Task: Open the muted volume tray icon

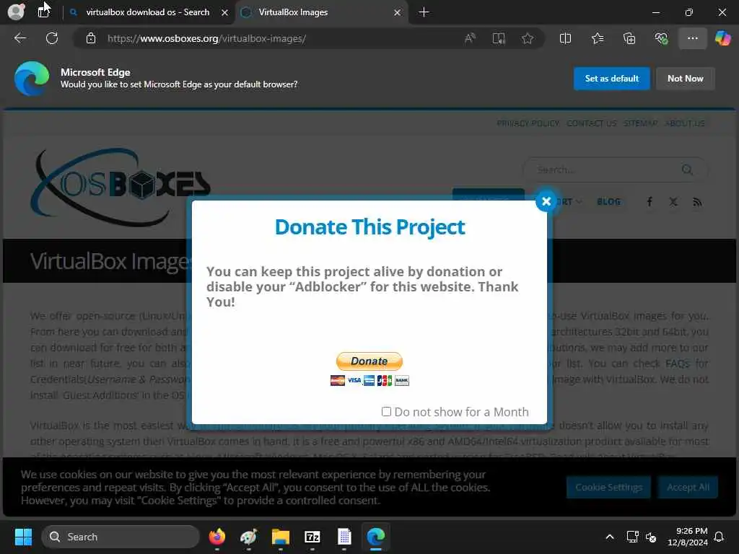Action: click(x=651, y=537)
